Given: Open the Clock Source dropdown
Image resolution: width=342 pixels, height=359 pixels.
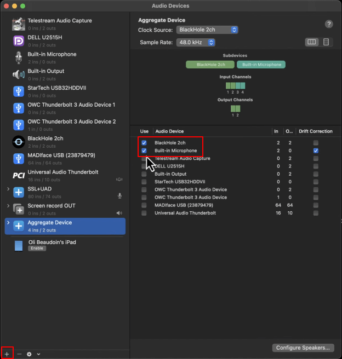Looking at the screenshot, I should 208,30.
